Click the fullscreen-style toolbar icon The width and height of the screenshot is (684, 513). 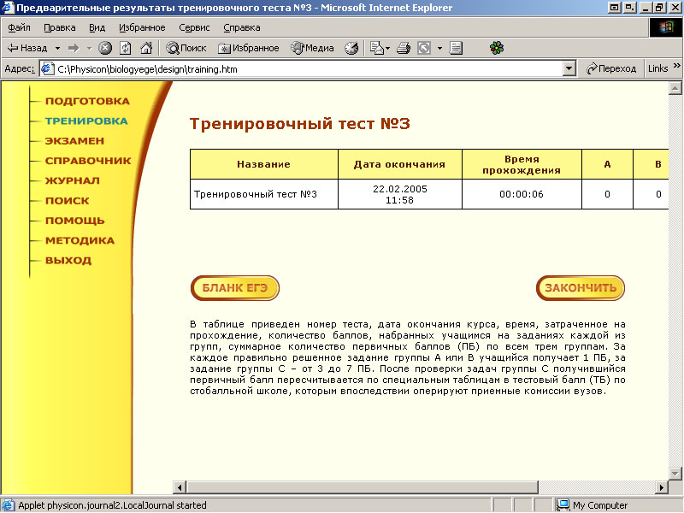(x=424, y=48)
